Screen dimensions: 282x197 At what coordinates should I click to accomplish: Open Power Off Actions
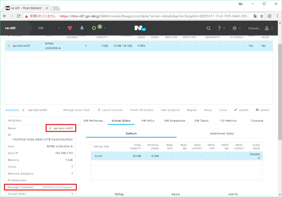[x=142, y=110]
